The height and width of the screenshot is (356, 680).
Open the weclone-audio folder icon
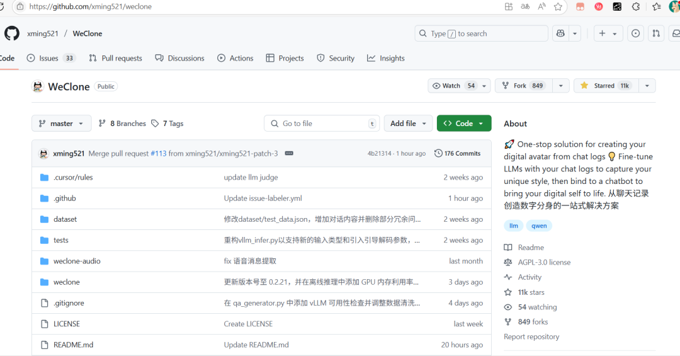44,261
